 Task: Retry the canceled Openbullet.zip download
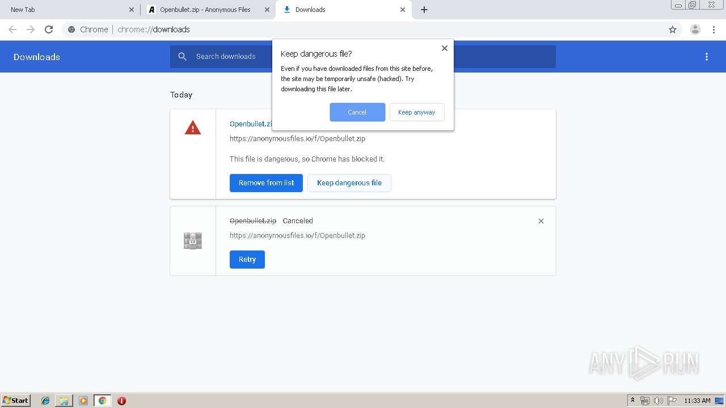(247, 260)
